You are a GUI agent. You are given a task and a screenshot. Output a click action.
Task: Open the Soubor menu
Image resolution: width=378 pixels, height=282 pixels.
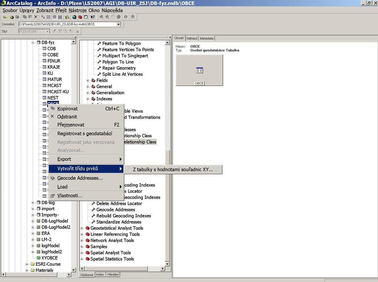coord(10,10)
